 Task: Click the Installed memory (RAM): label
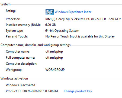[23, 25]
